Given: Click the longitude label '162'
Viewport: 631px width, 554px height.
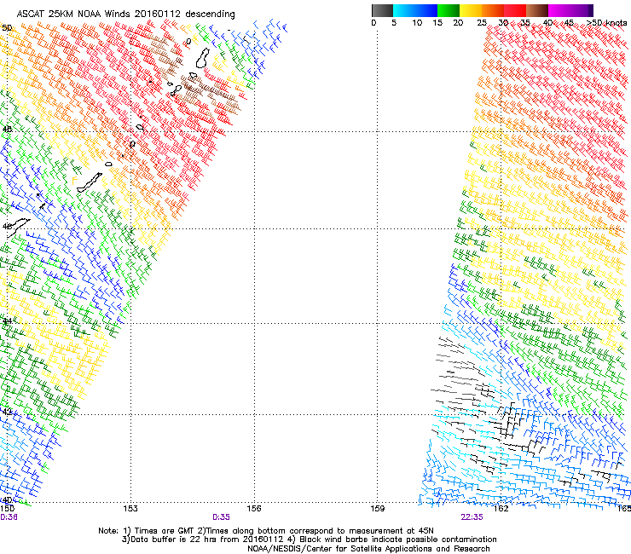Looking at the screenshot, I should tap(501, 509).
